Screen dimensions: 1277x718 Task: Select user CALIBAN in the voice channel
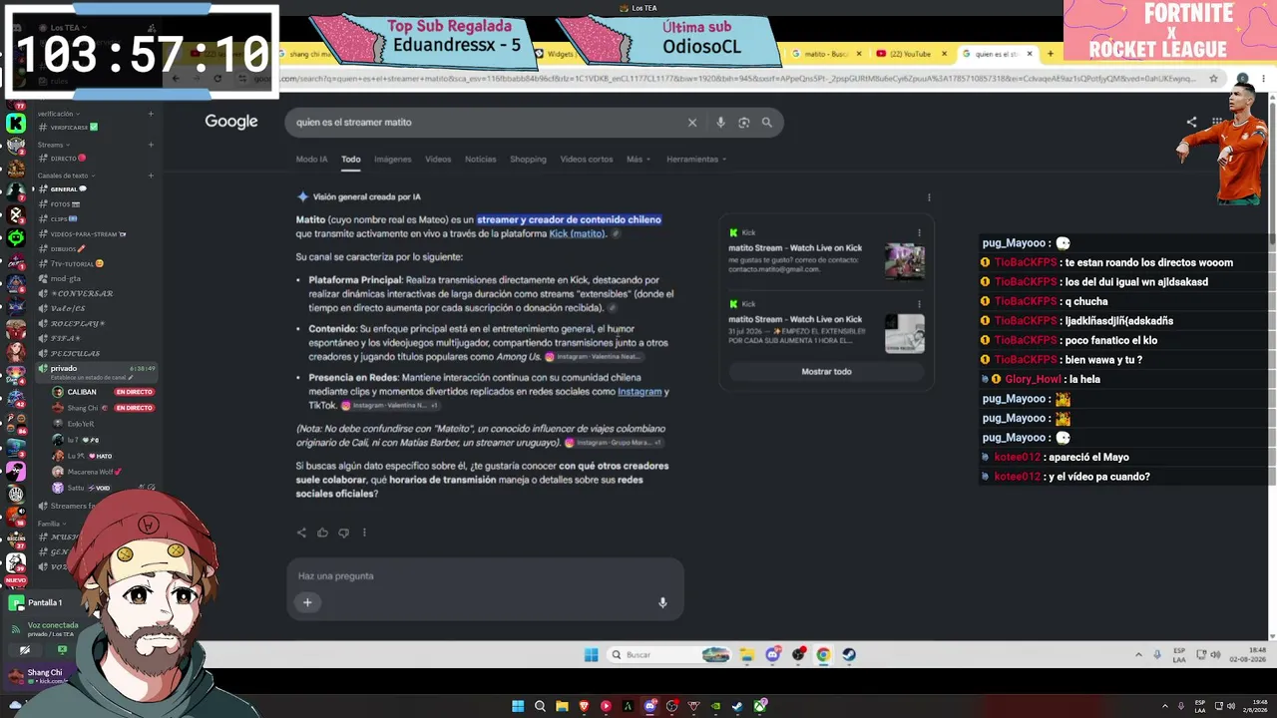(82, 392)
